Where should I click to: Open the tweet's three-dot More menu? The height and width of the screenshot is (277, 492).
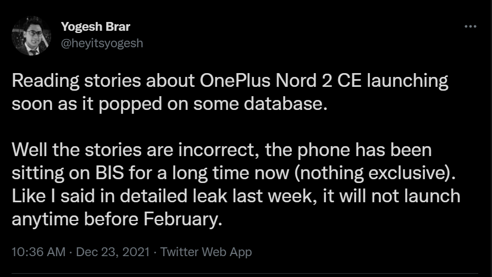tap(470, 26)
